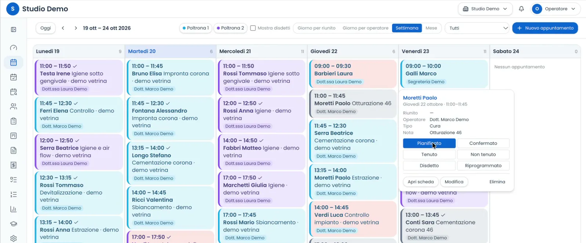Open the kanban board sidebar icon
586x243 pixels.
pyautogui.click(x=14, y=136)
